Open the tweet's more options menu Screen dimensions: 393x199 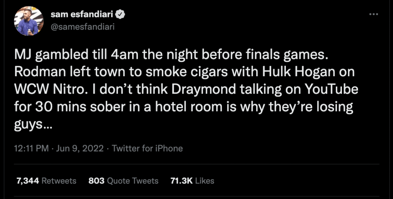pyautogui.click(x=373, y=14)
